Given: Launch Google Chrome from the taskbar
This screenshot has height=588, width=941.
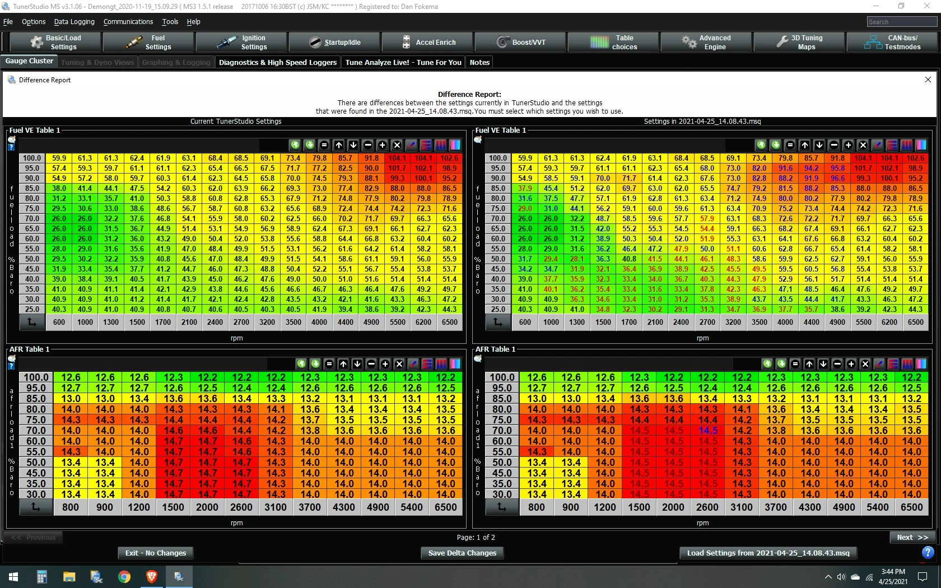Looking at the screenshot, I should (x=124, y=577).
